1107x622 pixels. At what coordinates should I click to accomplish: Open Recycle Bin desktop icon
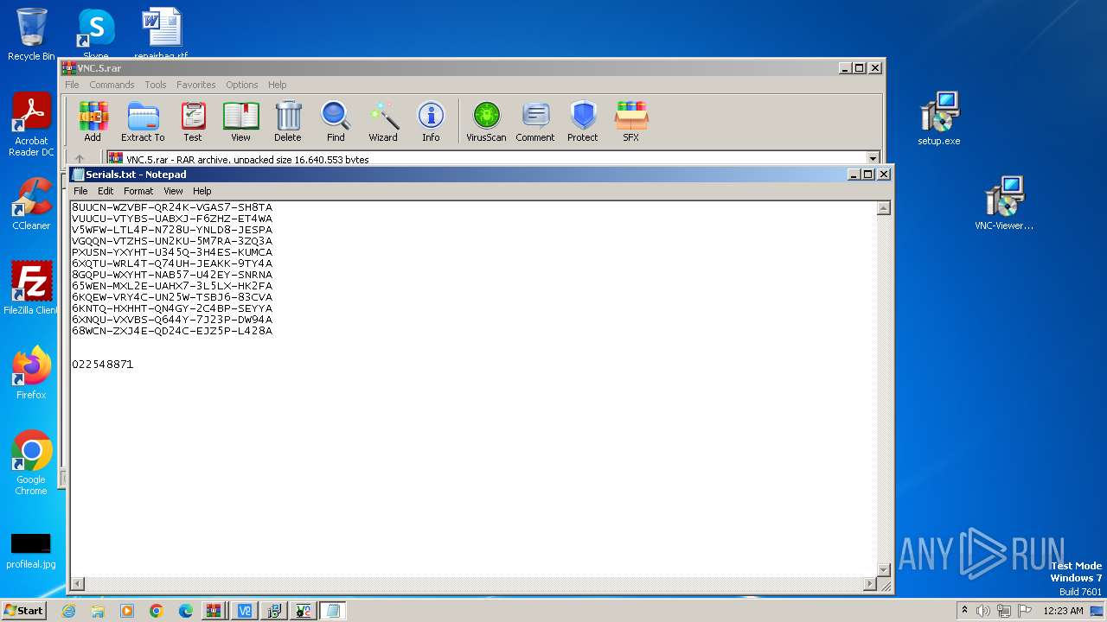(x=31, y=35)
